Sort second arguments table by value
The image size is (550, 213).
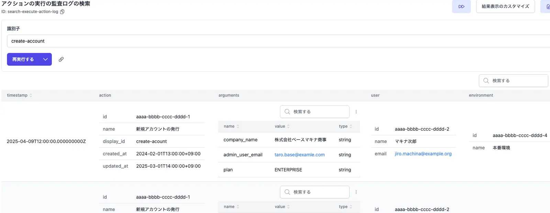click(x=288, y=207)
